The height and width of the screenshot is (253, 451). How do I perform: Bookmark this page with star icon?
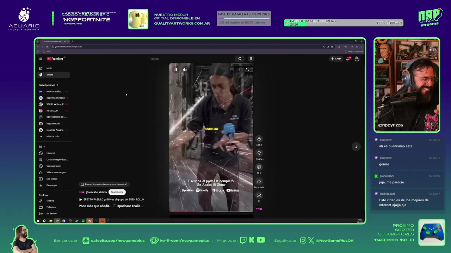[332, 47]
